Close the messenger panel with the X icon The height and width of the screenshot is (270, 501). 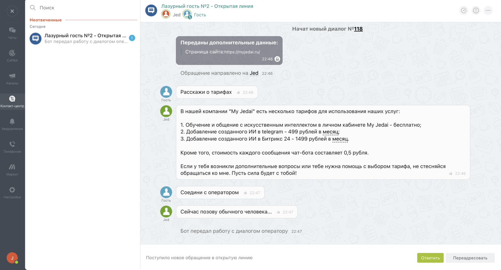point(12,11)
